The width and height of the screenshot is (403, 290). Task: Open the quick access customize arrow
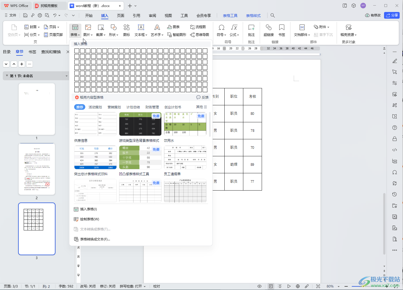point(73,15)
